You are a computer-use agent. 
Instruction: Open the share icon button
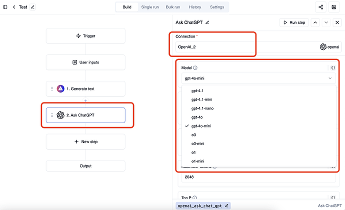tap(321, 7)
